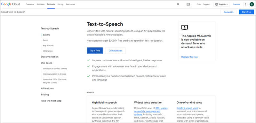Click the Contact Us button
This screenshot has width=256, height=123.
[228, 12]
